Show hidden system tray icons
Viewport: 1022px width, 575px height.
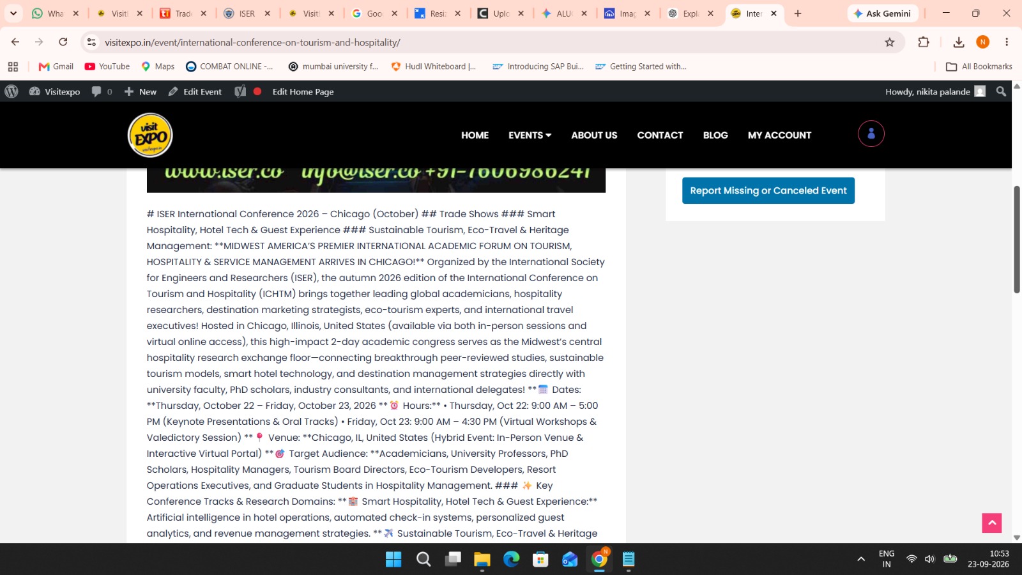pyautogui.click(x=861, y=559)
